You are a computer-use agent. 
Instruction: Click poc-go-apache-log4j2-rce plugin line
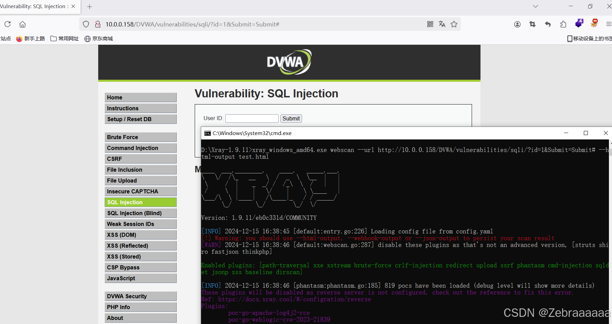[269, 313]
